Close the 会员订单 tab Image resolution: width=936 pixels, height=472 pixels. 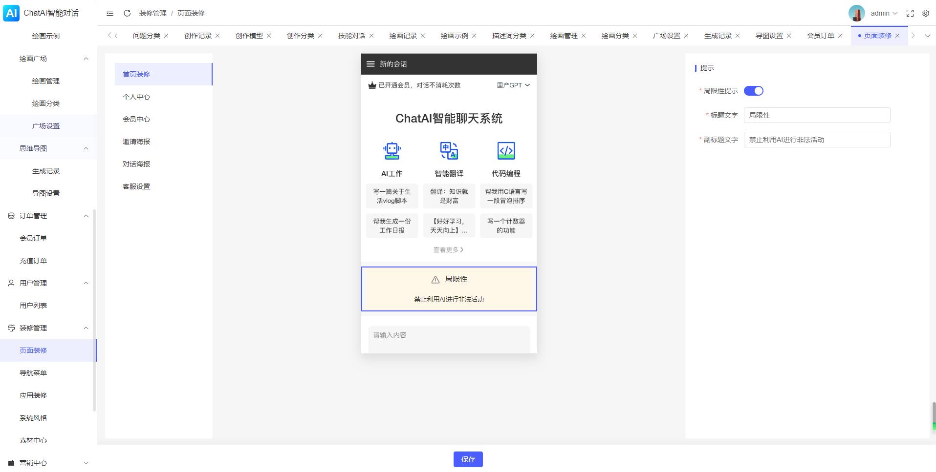pos(840,36)
